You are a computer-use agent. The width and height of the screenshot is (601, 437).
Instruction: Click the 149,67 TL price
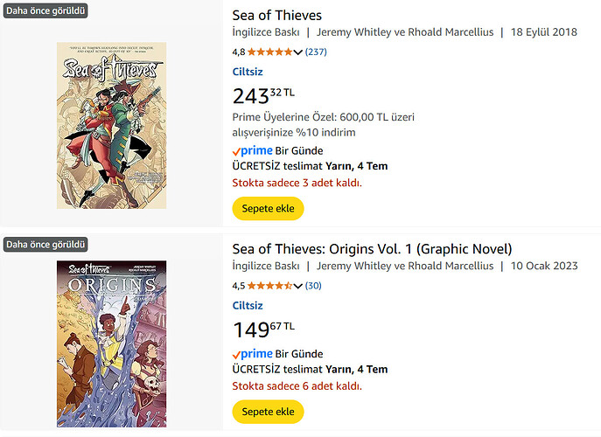[263, 329]
